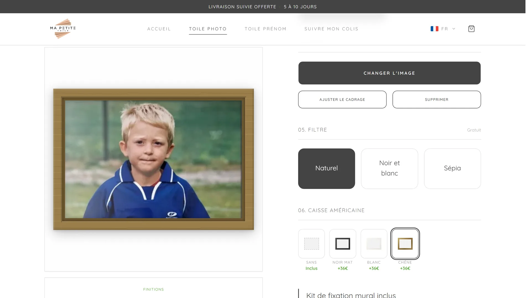Open the Toile Prénom menu item
531x298 pixels.
coord(265,29)
